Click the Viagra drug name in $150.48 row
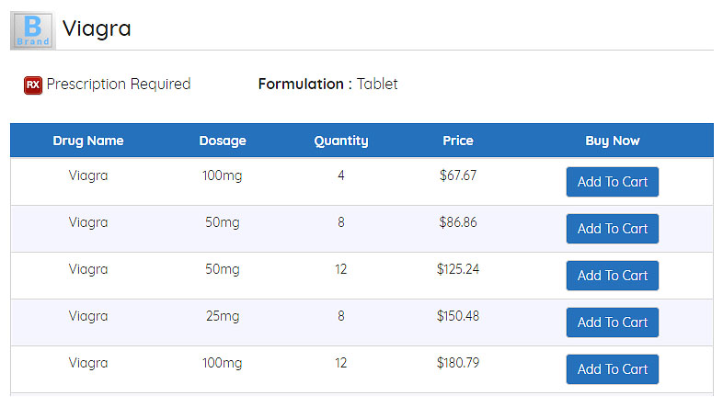 tap(88, 317)
